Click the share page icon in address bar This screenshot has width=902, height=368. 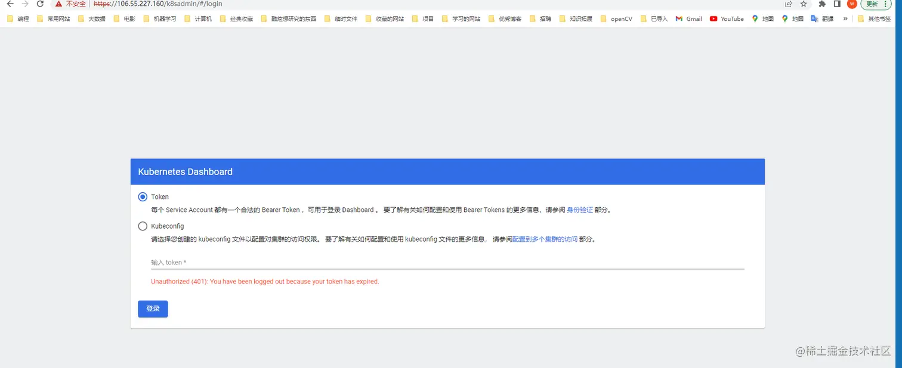click(x=789, y=4)
